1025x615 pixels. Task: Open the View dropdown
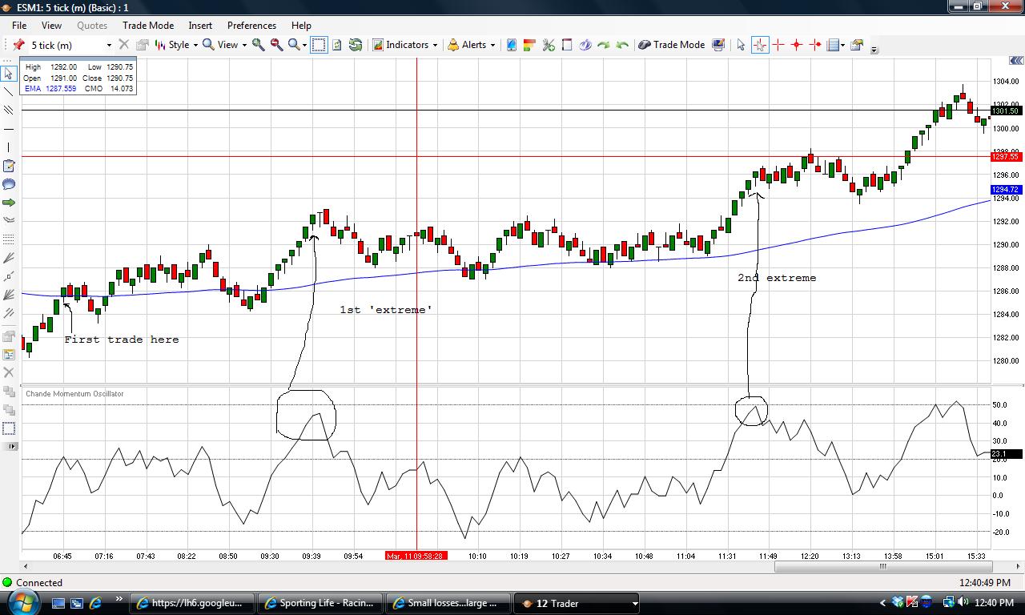(225, 45)
